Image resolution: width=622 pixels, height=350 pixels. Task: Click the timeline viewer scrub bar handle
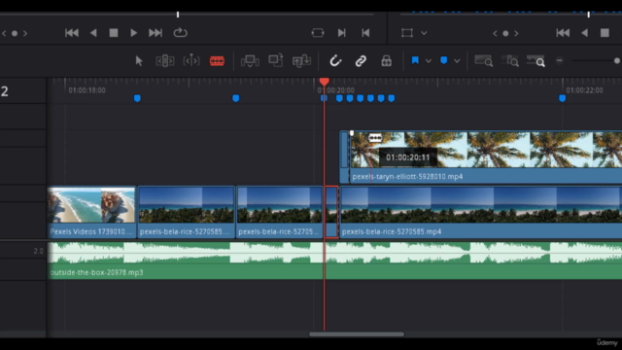pyautogui.click(x=589, y=15)
